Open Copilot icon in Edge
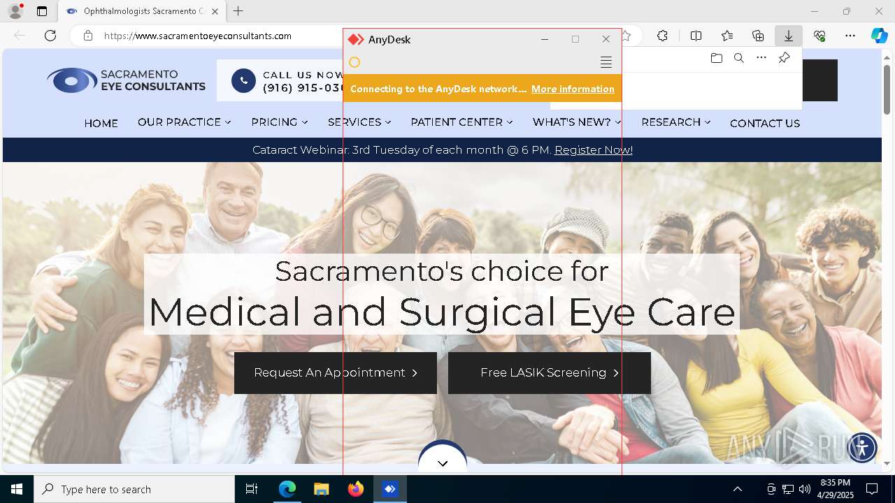895x503 pixels. [x=879, y=36]
